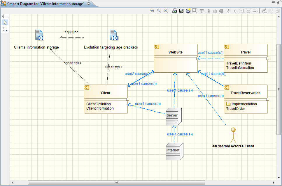Collapse the palette with the left triangle
This screenshot has height=186, width=282.
coord(3,16)
